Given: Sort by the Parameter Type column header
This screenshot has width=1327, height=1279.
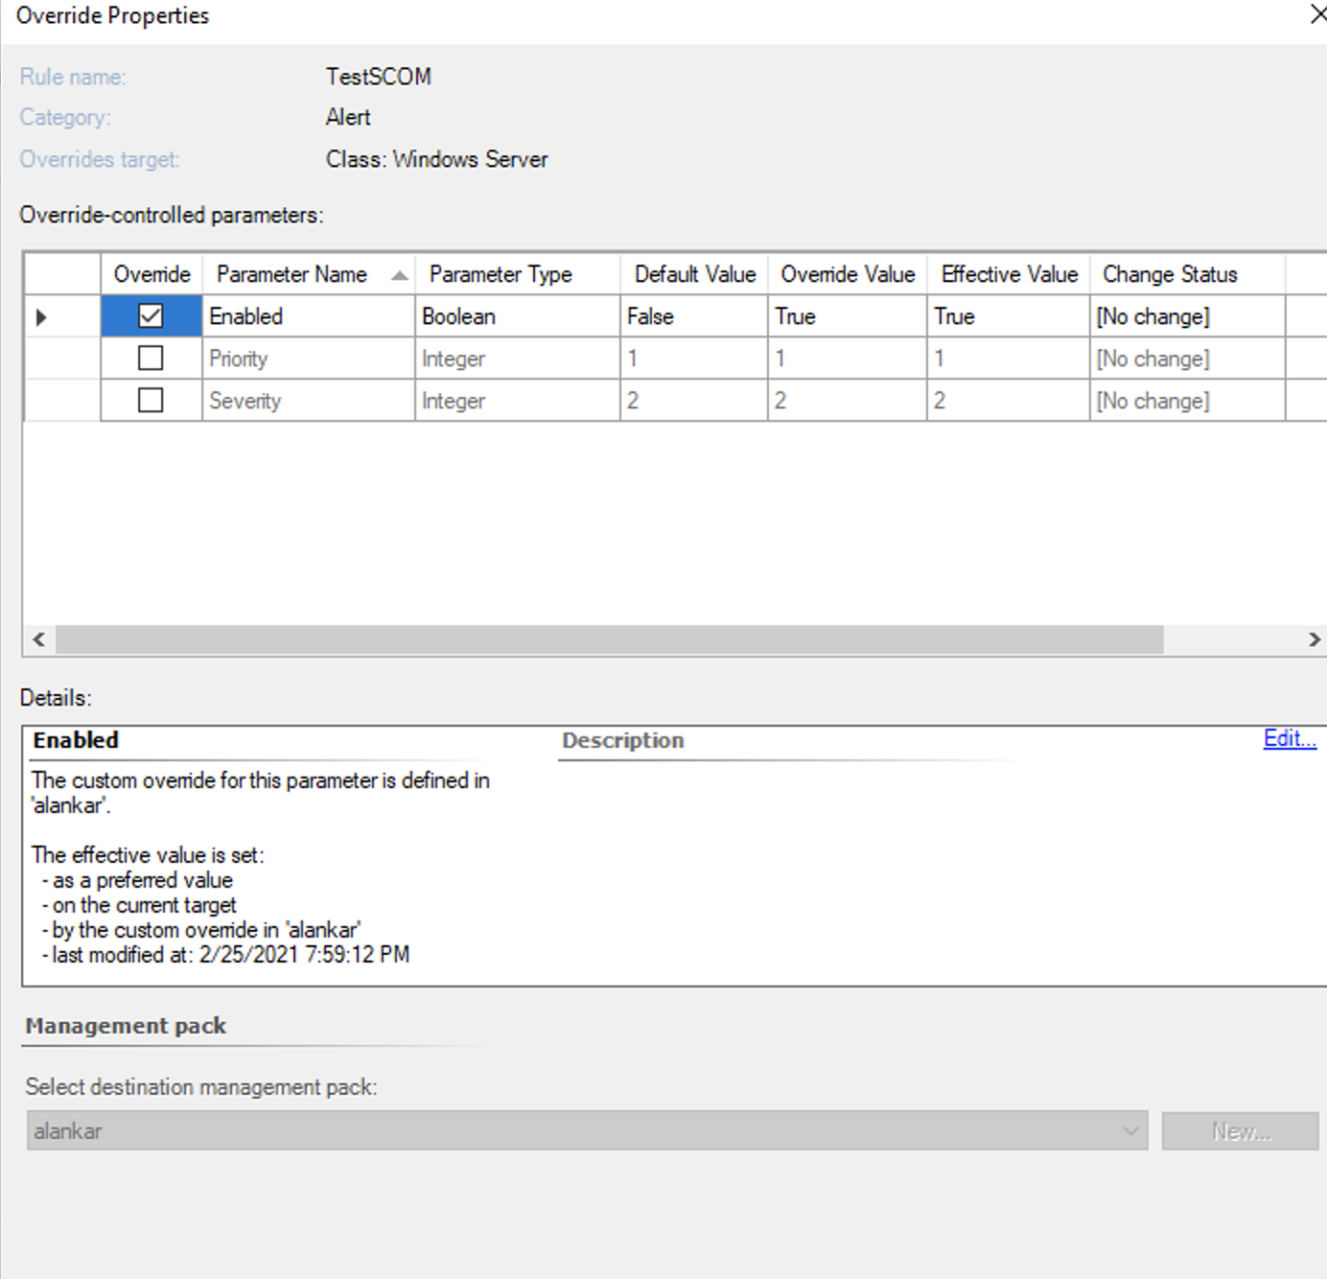Looking at the screenshot, I should (x=500, y=274).
